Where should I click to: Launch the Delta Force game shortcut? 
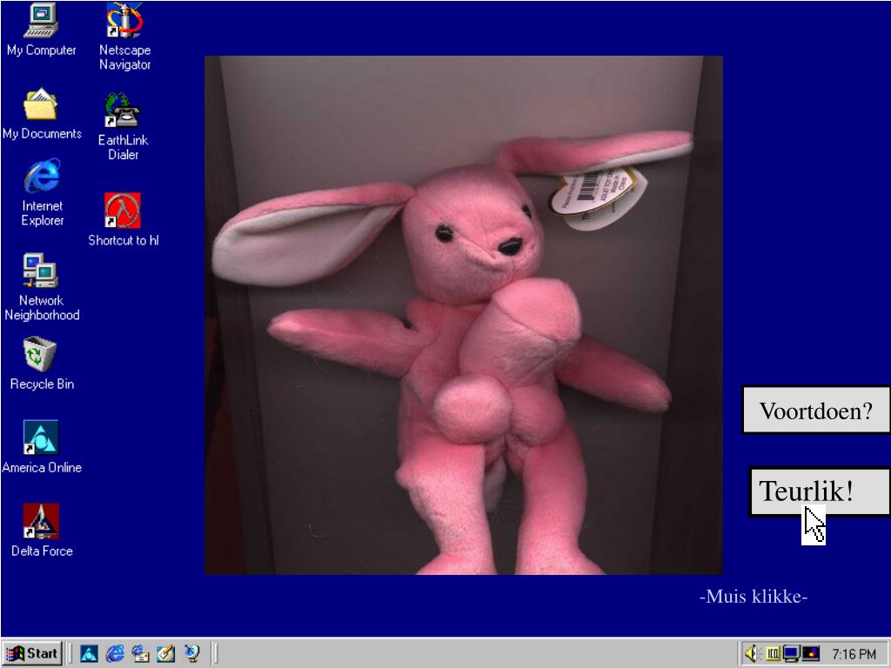tap(41, 521)
